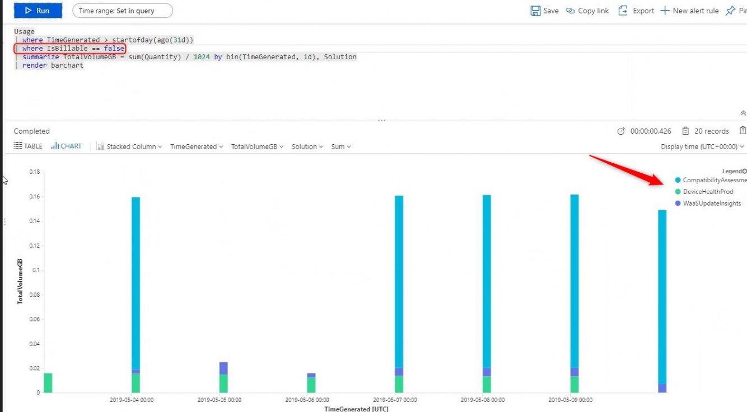This screenshot has width=747, height=412.
Task: Click the Copy link icon
Action: coord(570,11)
